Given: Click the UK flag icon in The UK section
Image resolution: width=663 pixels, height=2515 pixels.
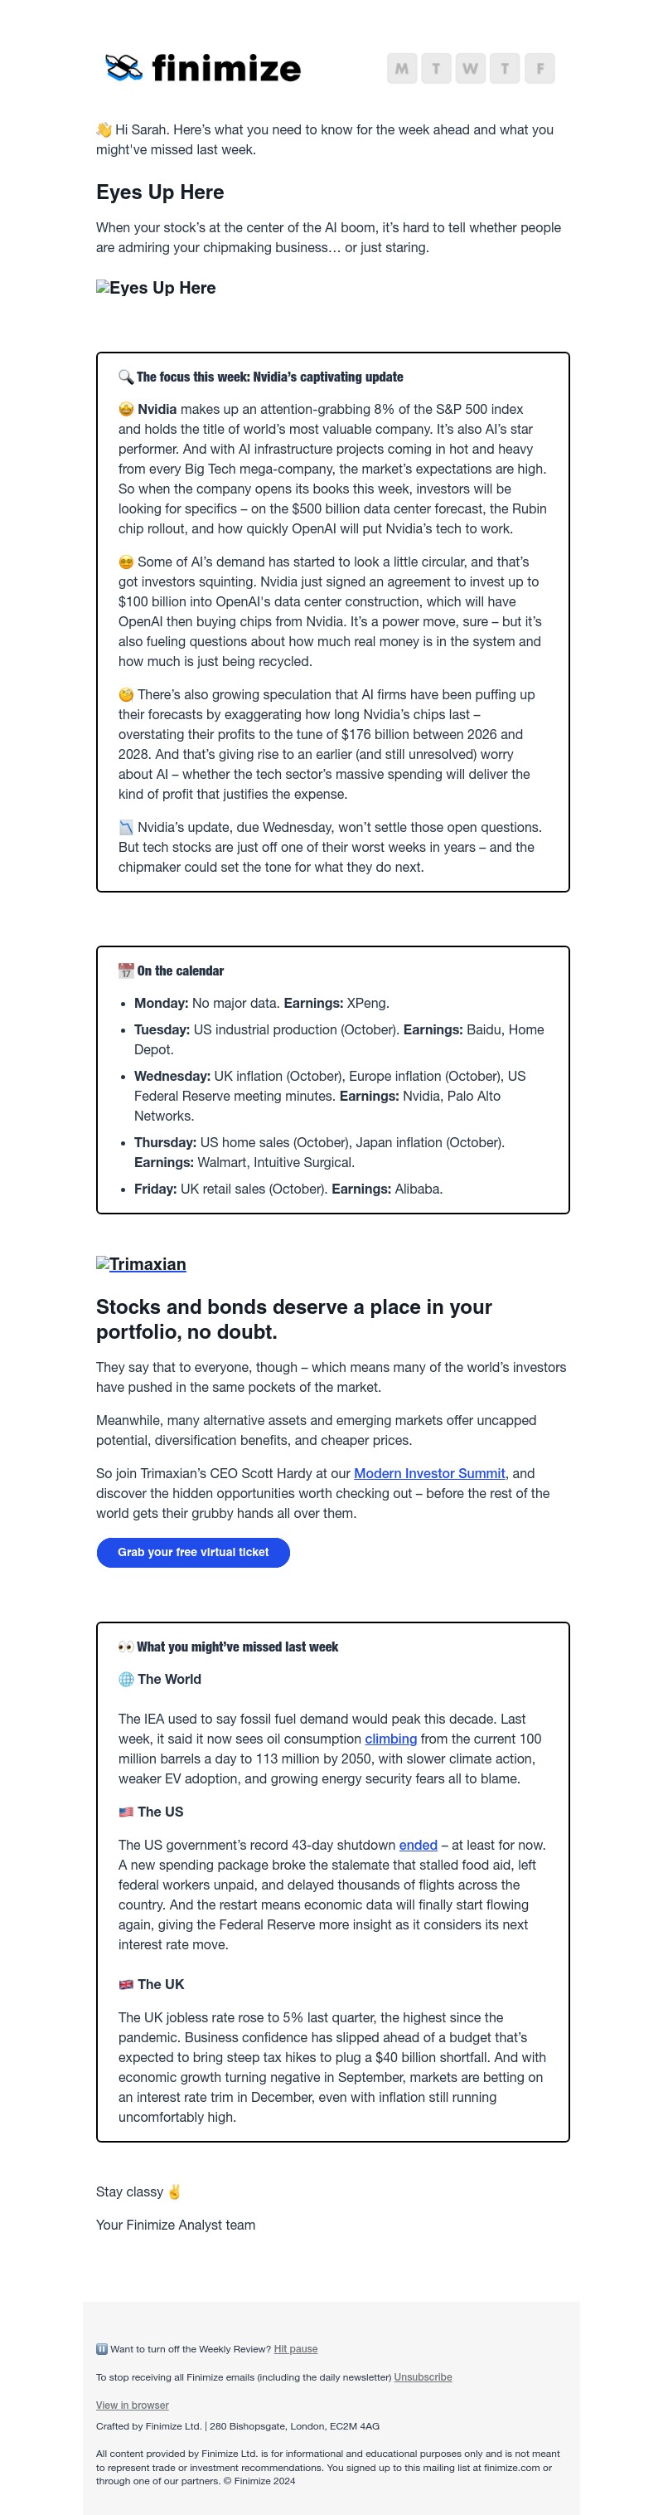Looking at the screenshot, I should [125, 1983].
